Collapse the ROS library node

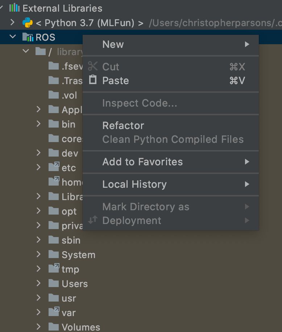[x=13, y=37]
